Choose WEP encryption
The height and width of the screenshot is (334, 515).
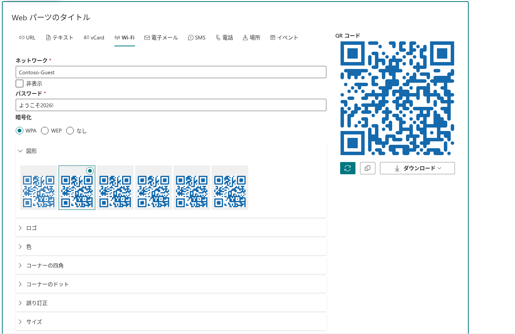pos(45,131)
